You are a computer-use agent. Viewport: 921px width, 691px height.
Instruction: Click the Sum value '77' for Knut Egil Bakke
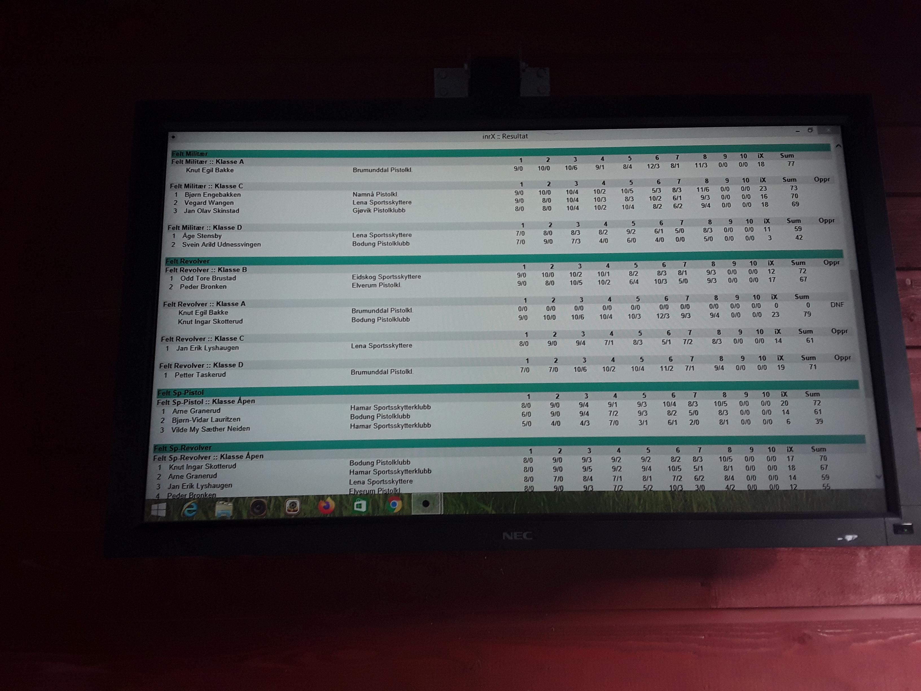(x=791, y=164)
